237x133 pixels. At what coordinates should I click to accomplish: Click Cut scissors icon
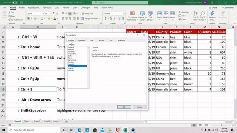pyautogui.click(x=11, y=12)
